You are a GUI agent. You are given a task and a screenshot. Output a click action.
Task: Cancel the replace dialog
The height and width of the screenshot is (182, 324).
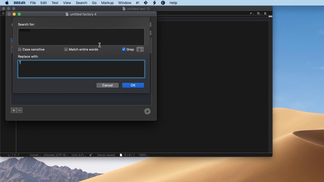pyautogui.click(x=108, y=85)
